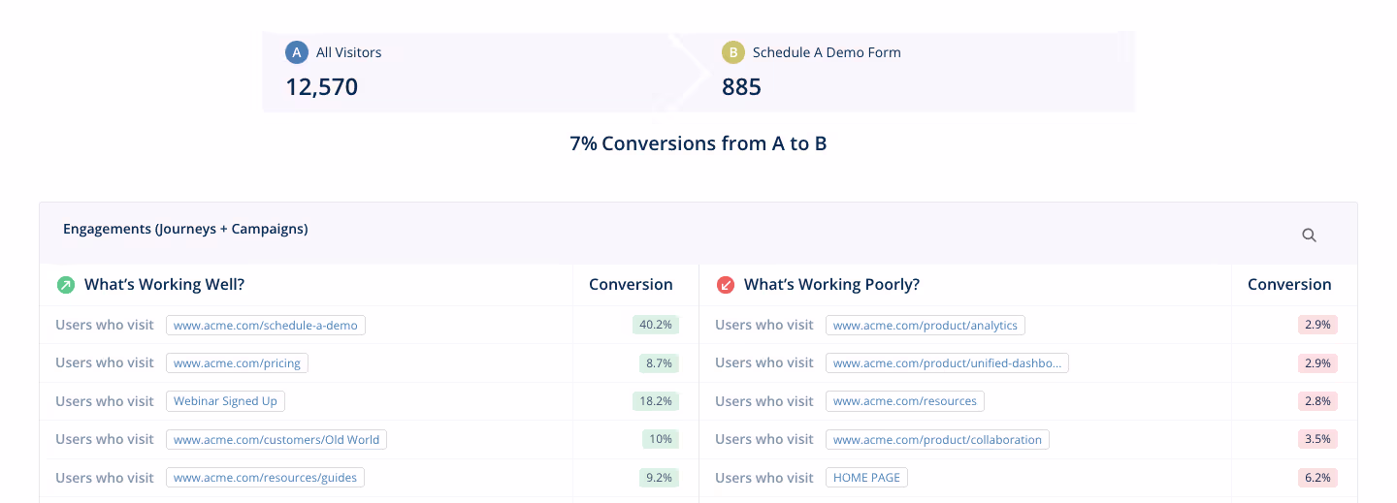This screenshot has height=503, width=1397.
Task: Click the green upward arrow Working Well icon
Action: pyautogui.click(x=66, y=285)
